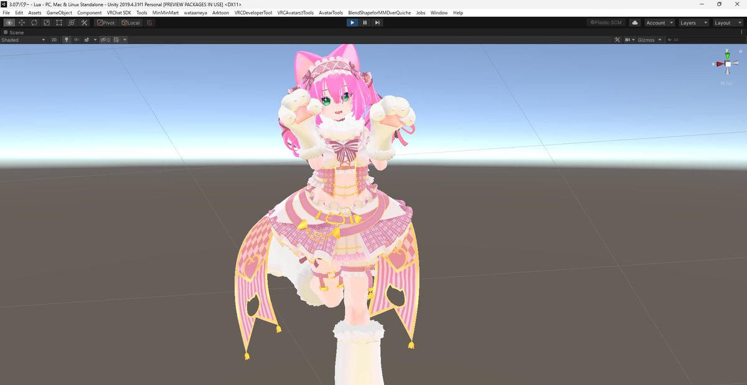
Task: Open the cloud services icon
Action: point(635,22)
